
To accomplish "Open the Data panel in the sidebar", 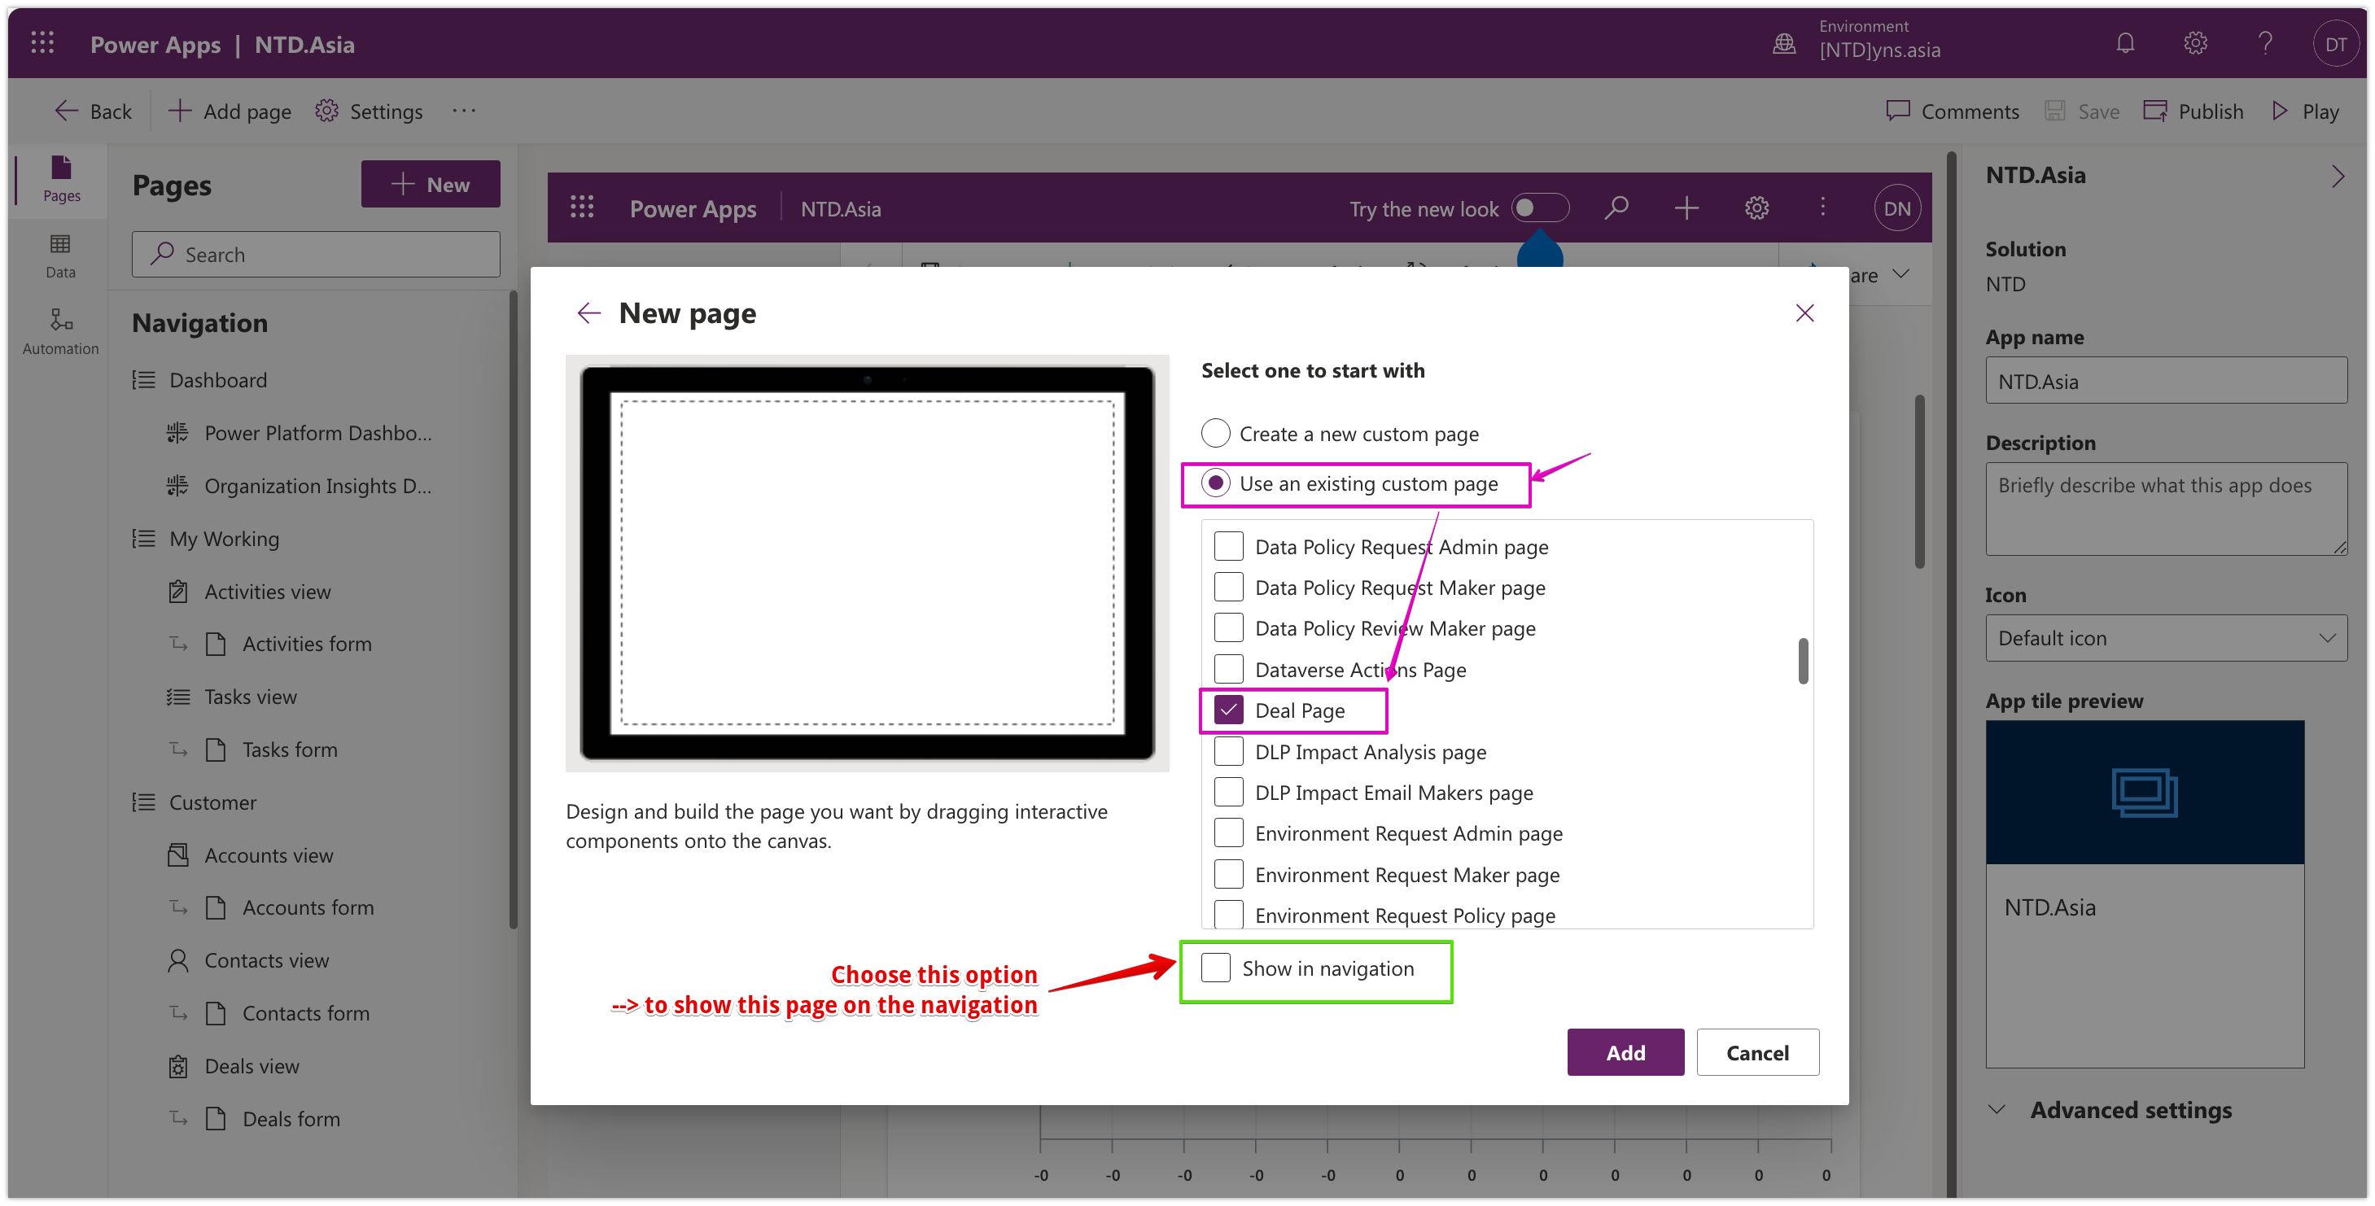I will point(61,255).
